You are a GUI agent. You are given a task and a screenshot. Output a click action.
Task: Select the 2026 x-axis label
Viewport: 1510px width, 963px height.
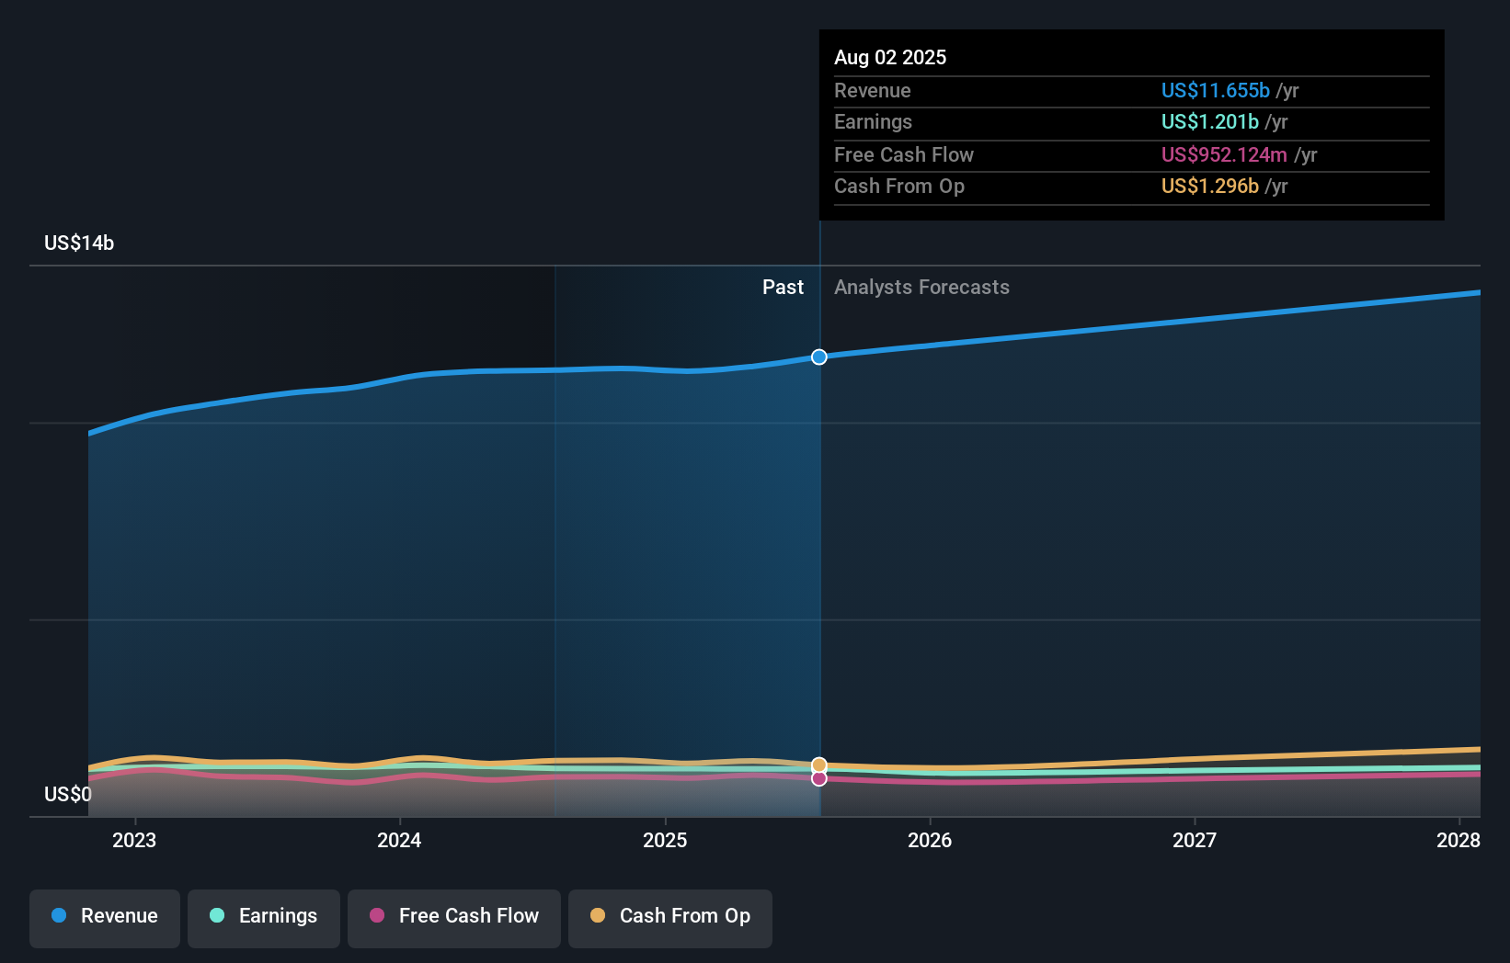(930, 840)
